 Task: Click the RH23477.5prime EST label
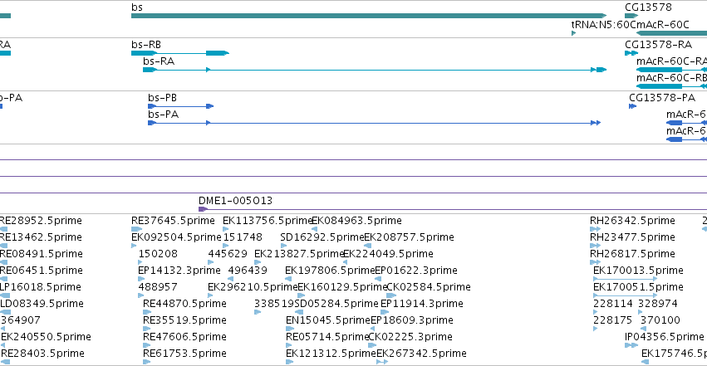pos(632,237)
